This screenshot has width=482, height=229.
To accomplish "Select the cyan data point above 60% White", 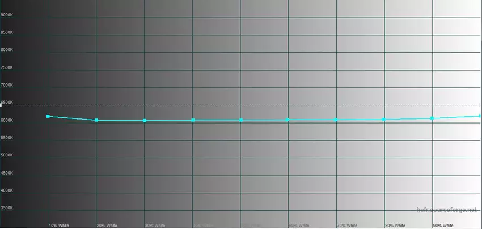I will coord(288,120).
